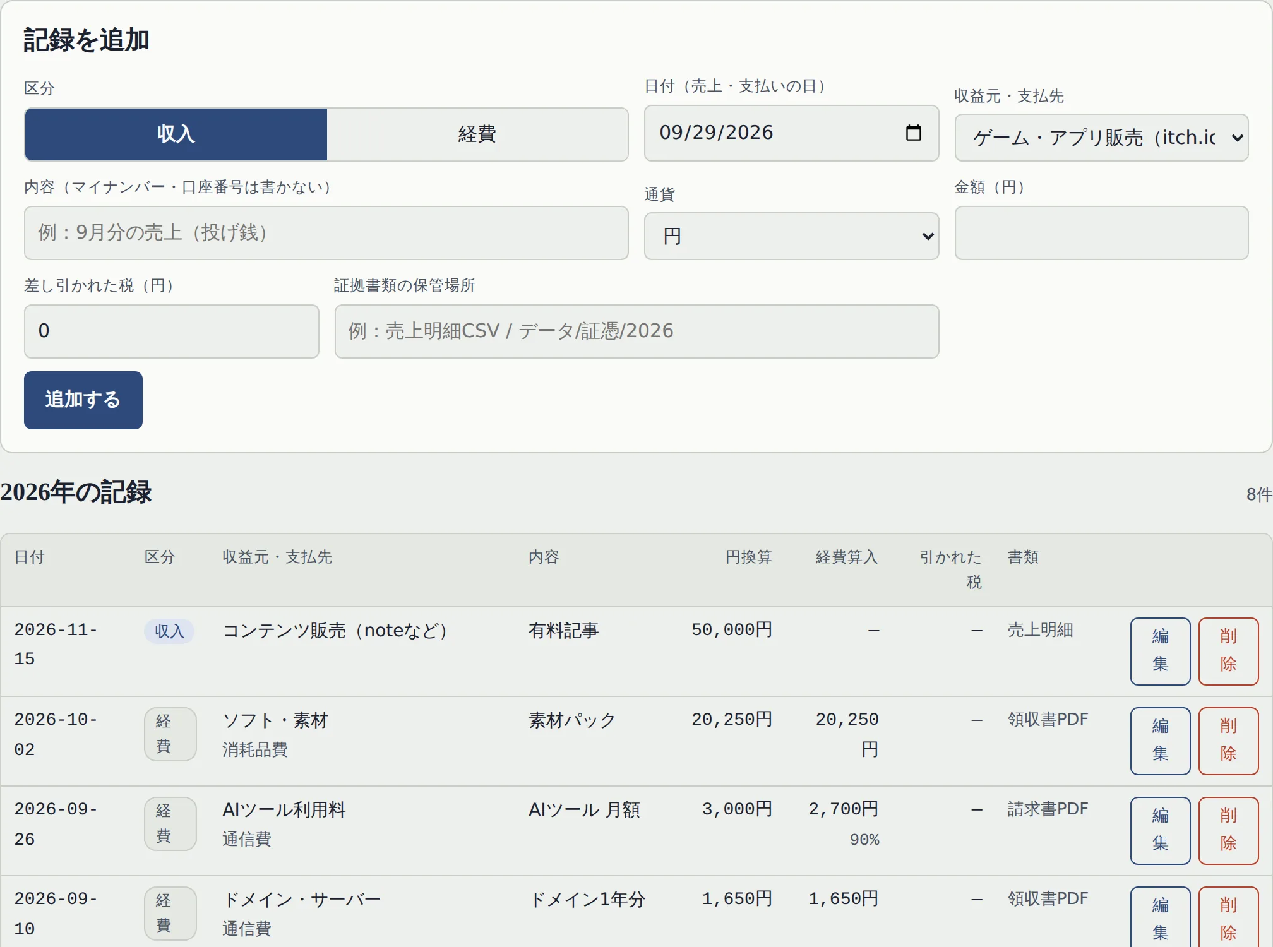
Task: Delete the ドメイン1年分 record
Action: (1228, 917)
